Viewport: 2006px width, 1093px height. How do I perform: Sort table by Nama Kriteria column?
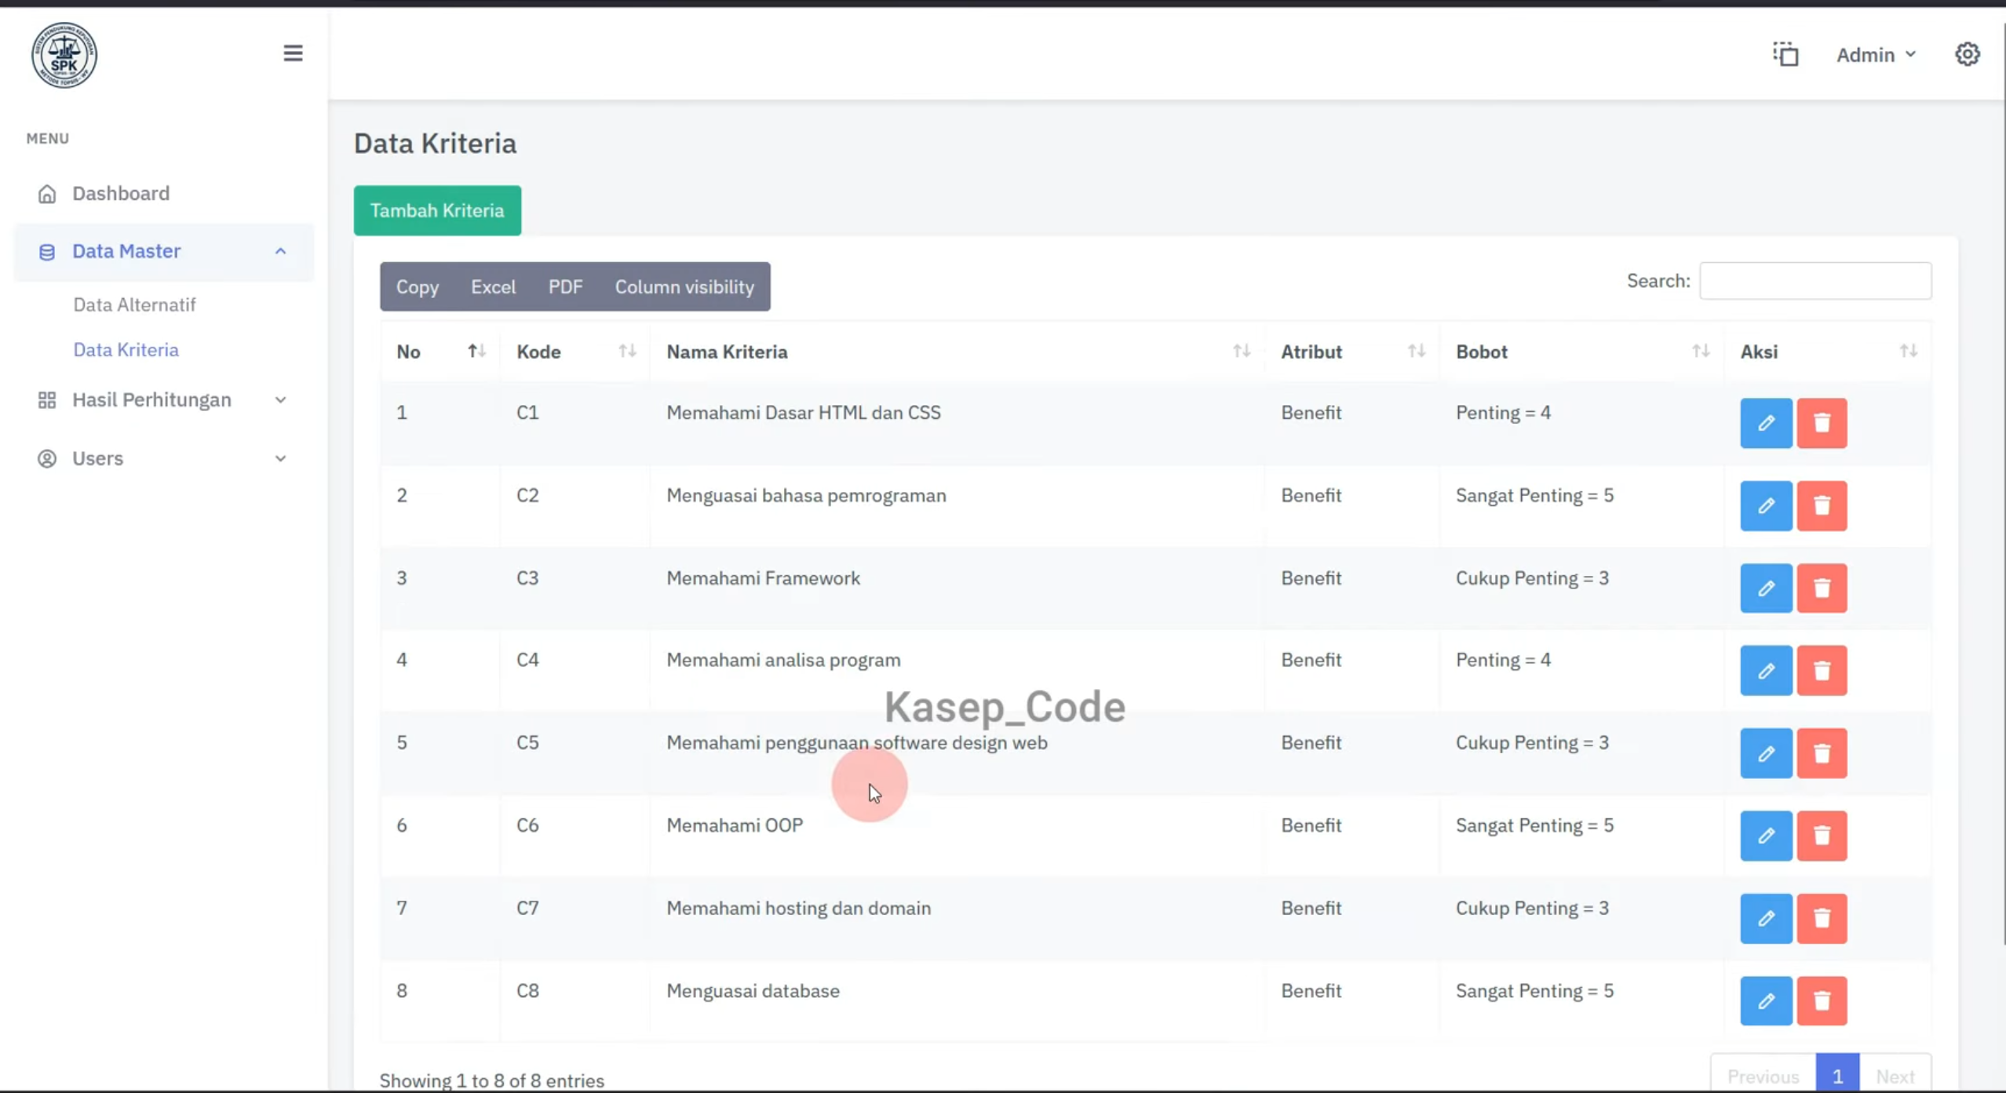(x=957, y=352)
